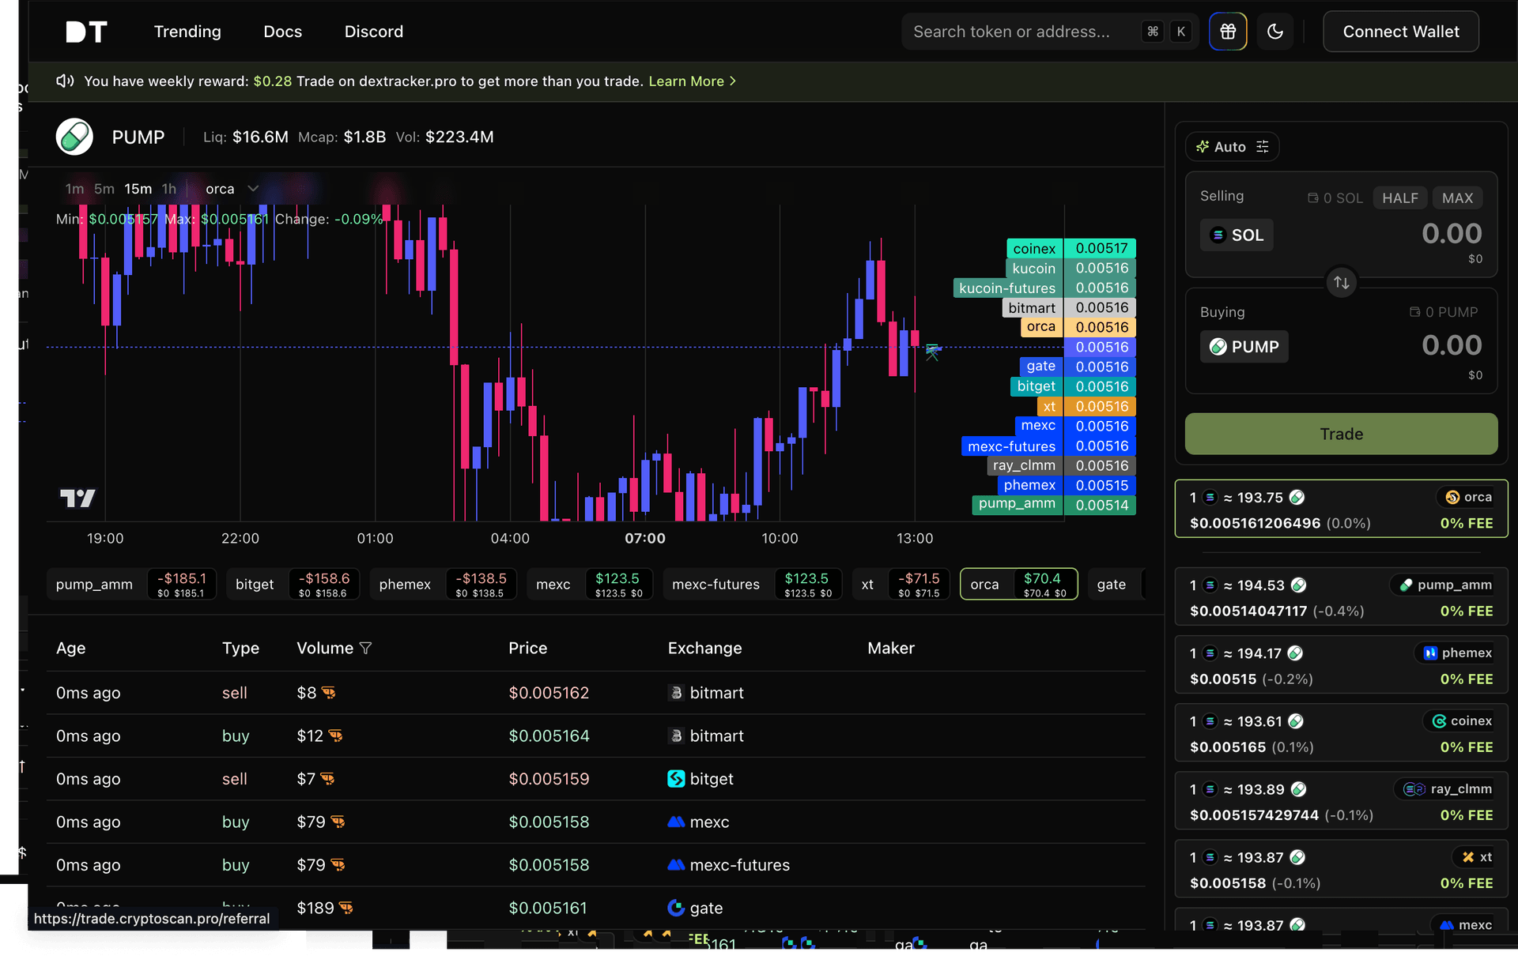Image resolution: width=1518 pixels, height=963 pixels.
Task: Select the 1h timeframe
Action: tap(168, 189)
